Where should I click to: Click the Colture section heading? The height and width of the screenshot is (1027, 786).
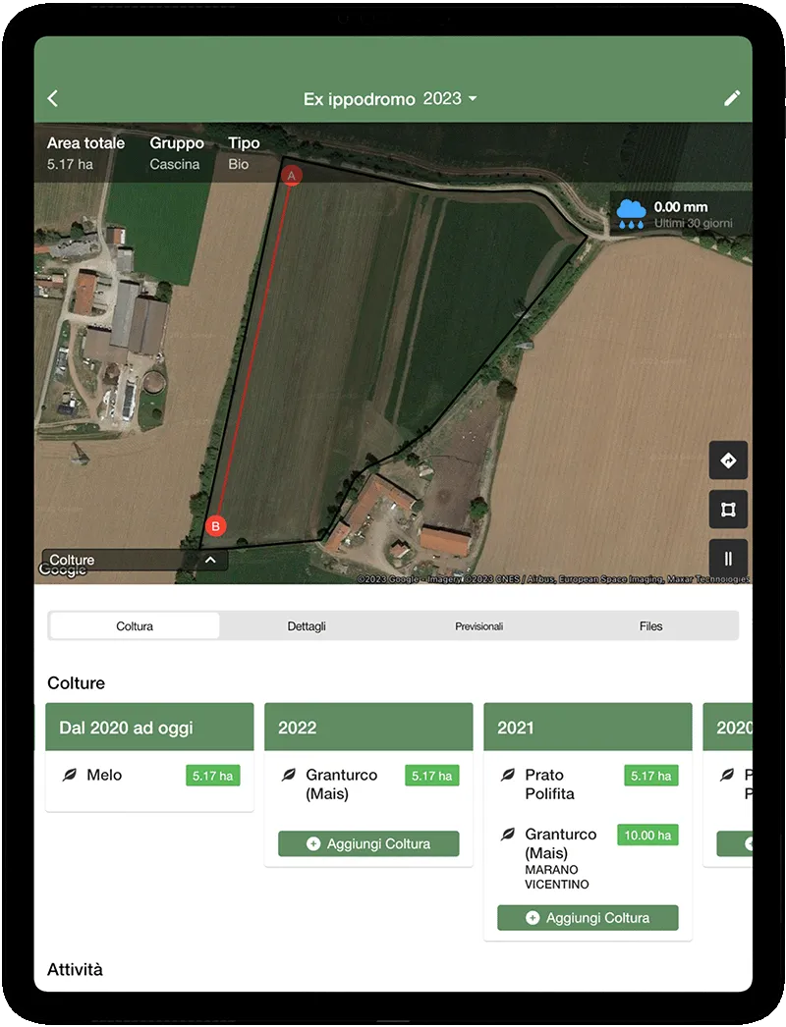point(76,683)
